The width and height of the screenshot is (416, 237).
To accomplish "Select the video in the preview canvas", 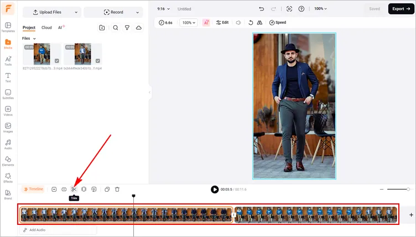I will [x=294, y=106].
